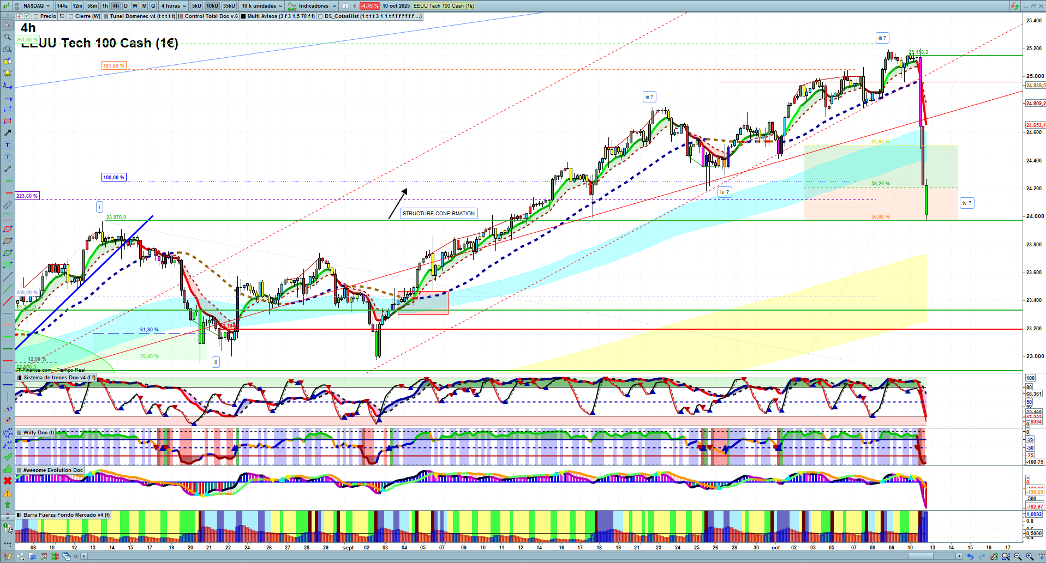
Task: Select the 4h timeframe button
Action: click(x=116, y=6)
